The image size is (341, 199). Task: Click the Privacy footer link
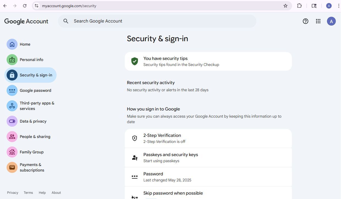click(x=13, y=193)
